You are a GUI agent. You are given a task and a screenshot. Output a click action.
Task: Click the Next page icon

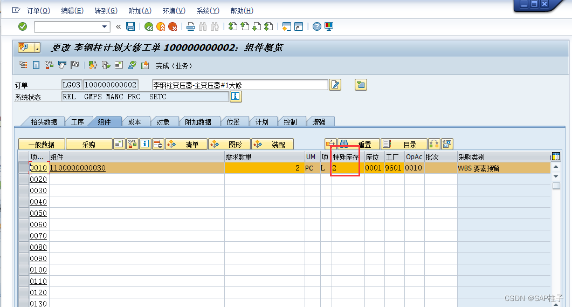(257, 26)
